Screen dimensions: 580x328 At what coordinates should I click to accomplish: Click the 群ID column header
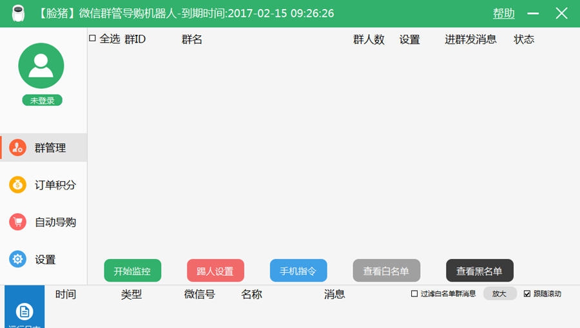pyautogui.click(x=135, y=39)
